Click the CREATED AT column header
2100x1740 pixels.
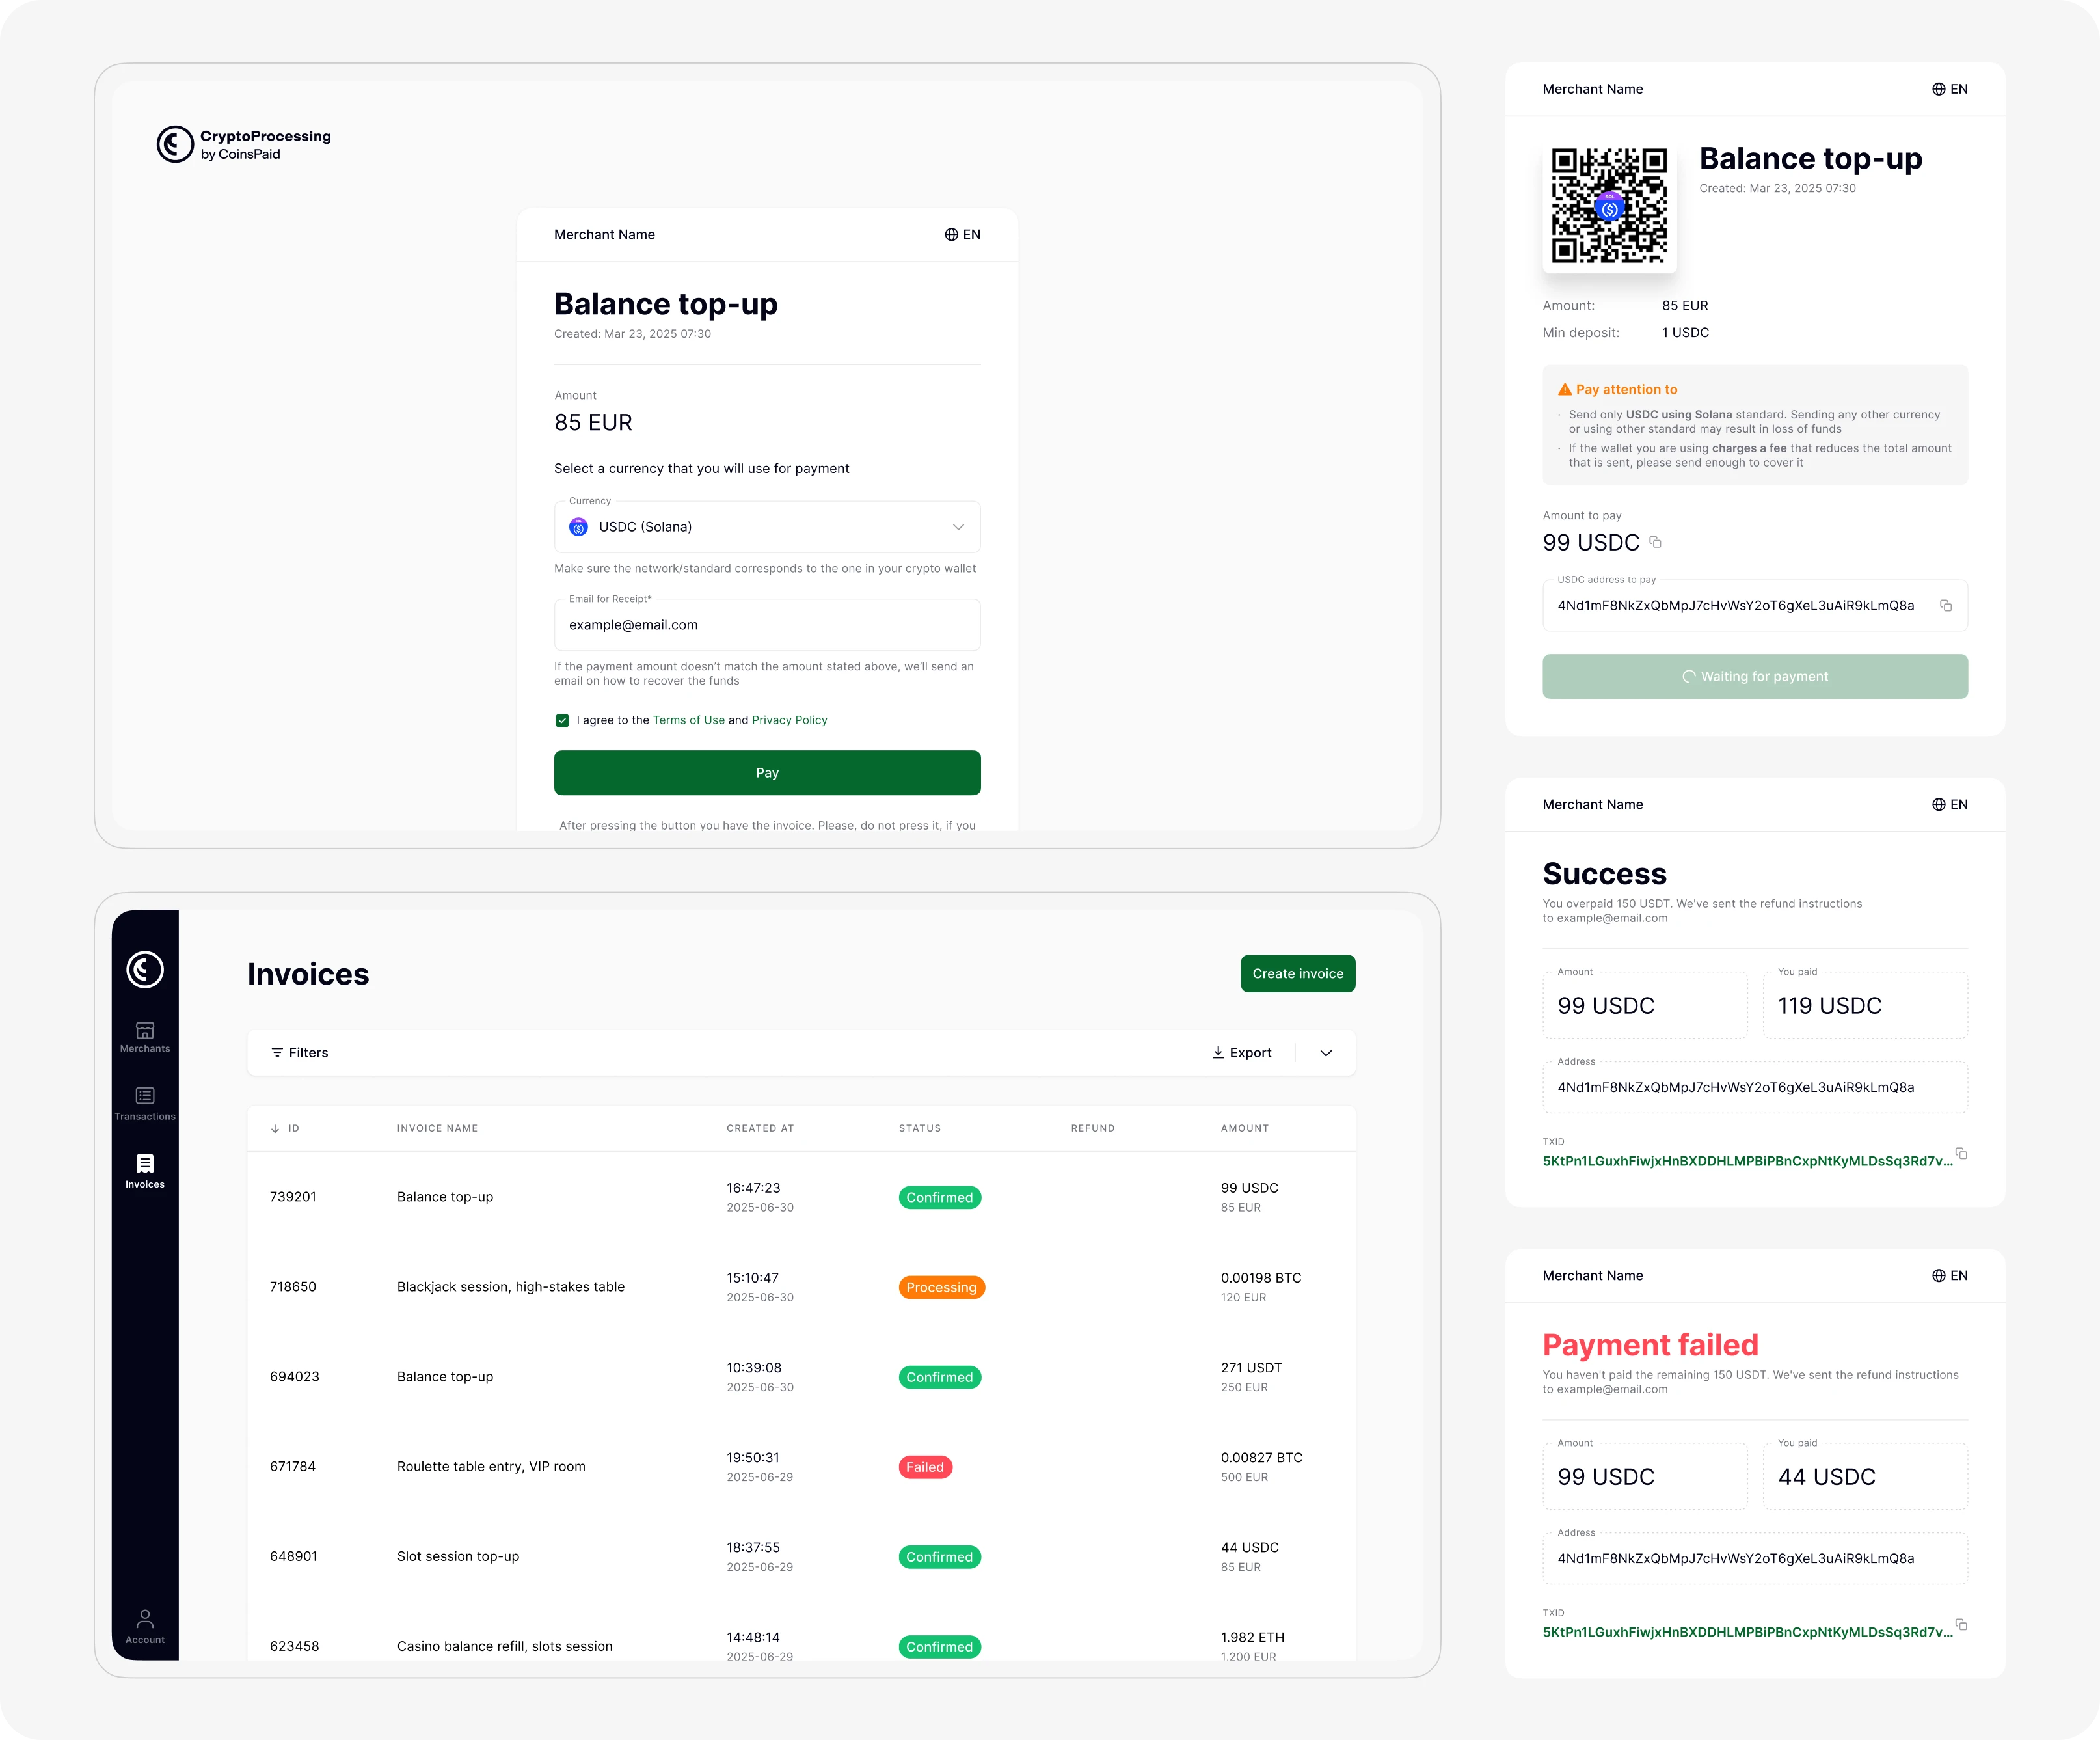tap(760, 1128)
